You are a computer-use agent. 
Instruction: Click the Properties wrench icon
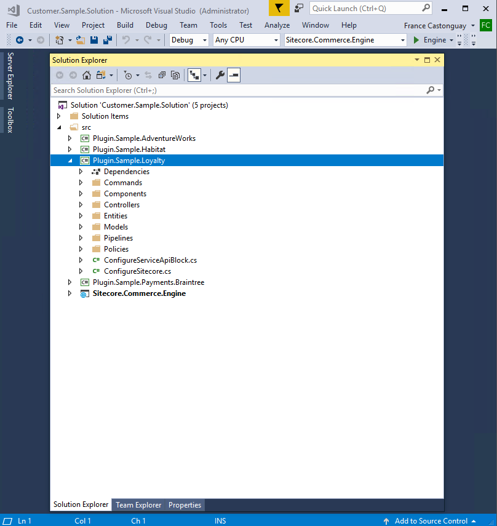[220, 75]
